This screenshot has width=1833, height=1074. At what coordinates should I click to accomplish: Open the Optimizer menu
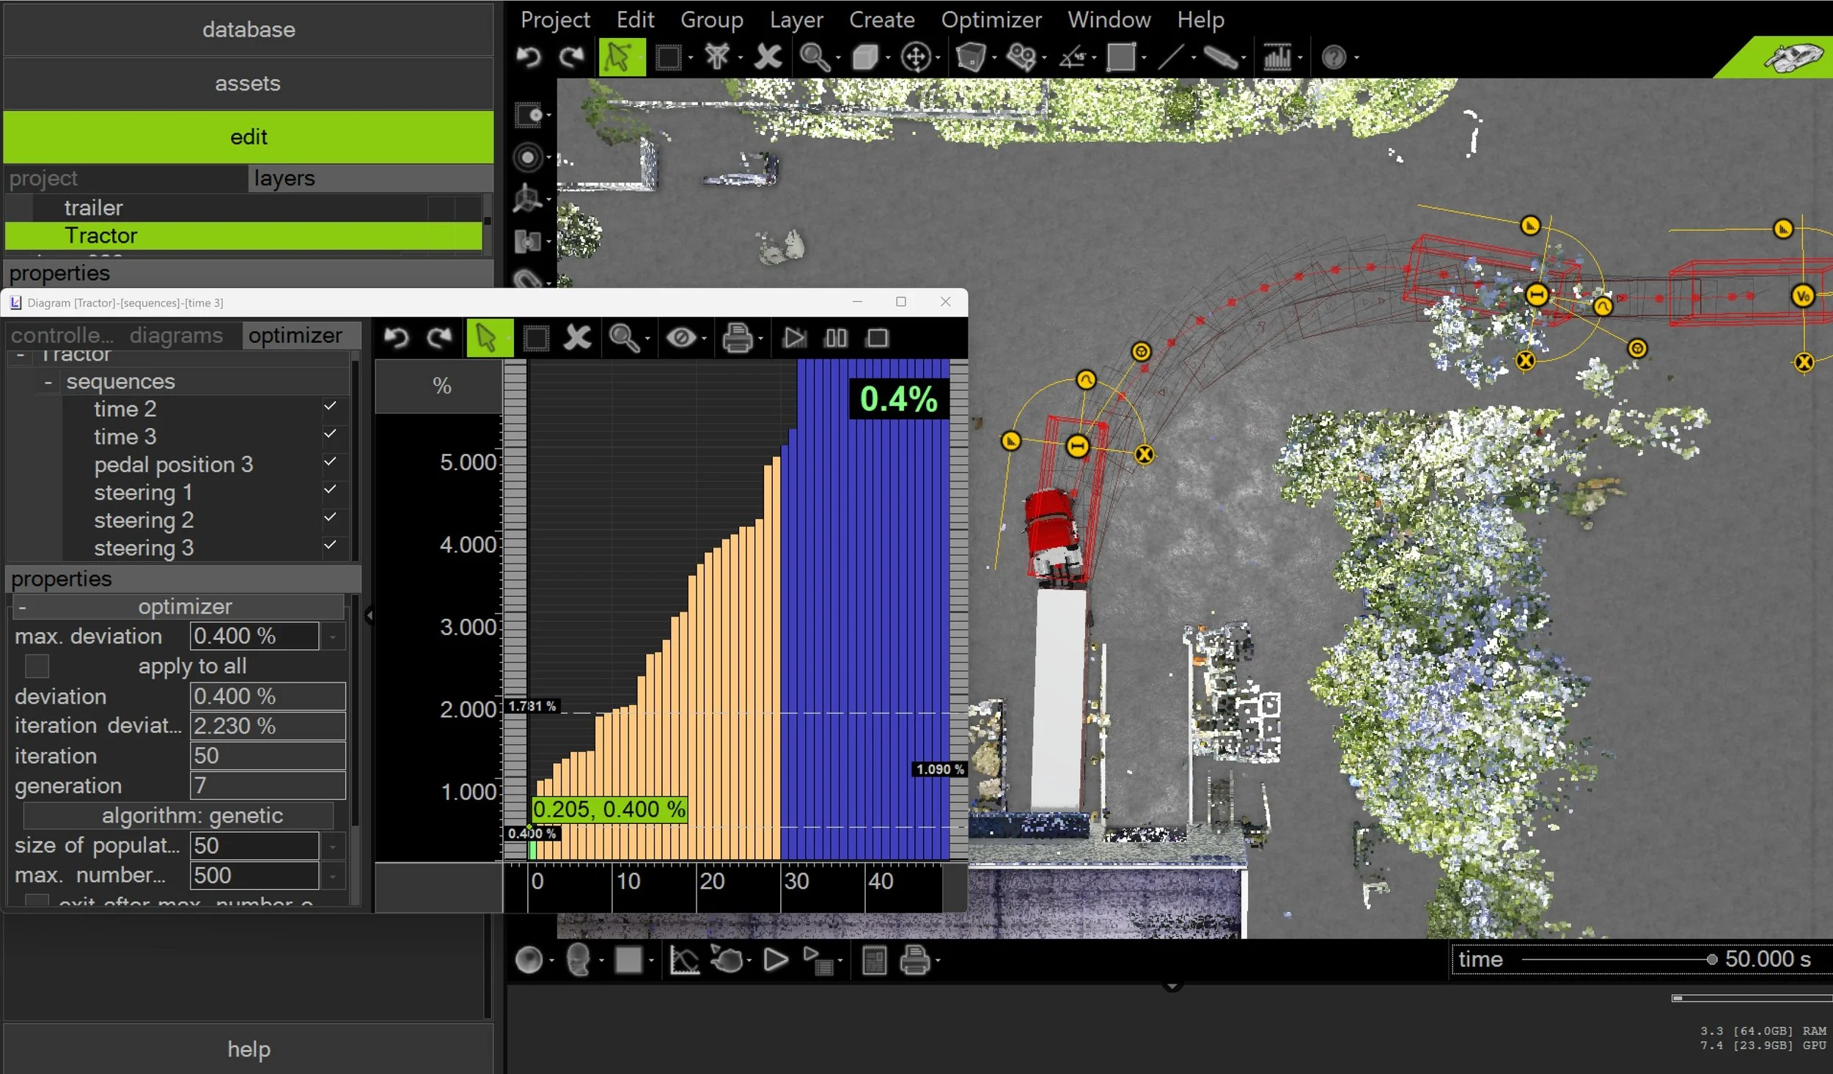tap(991, 20)
